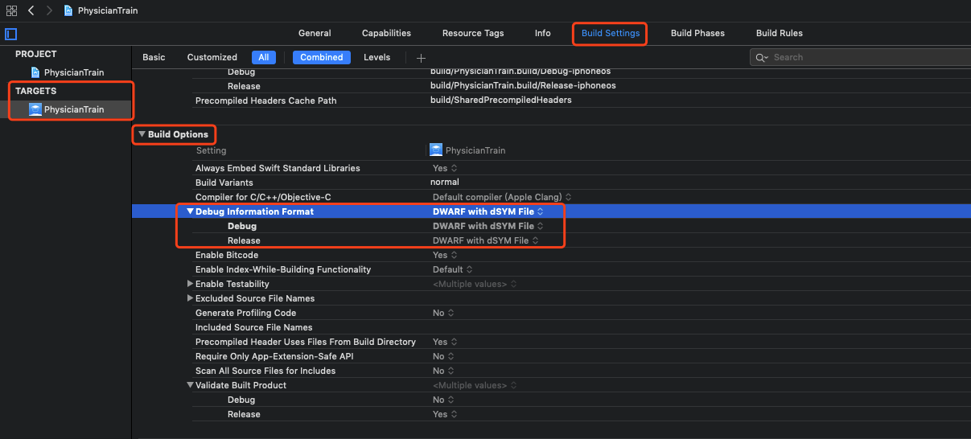Image resolution: width=971 pixels, height=439 pixels.
Task: Select Combined view mode
Action: point(322,57)
